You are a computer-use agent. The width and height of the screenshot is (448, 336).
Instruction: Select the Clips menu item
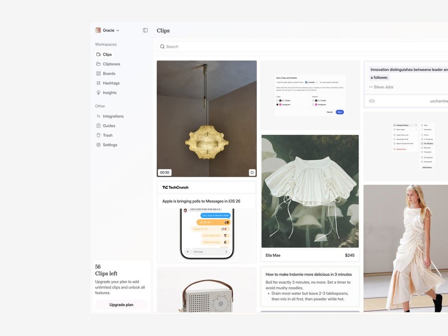coord(107,54)
